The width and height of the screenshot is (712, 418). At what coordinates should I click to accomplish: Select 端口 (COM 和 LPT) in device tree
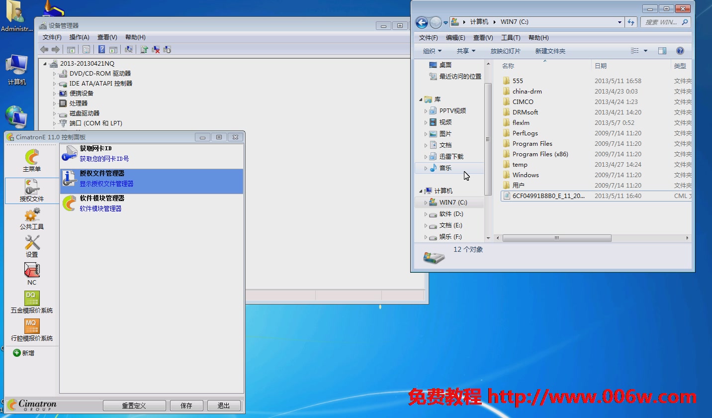pos(96,123)
